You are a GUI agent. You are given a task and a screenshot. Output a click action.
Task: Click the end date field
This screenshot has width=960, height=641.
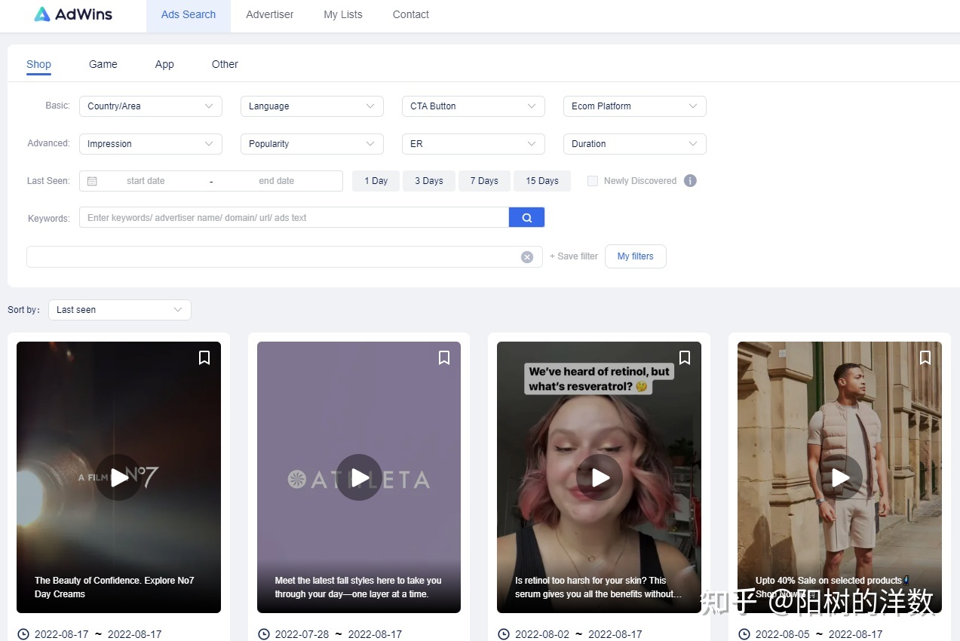coord(277,181)
